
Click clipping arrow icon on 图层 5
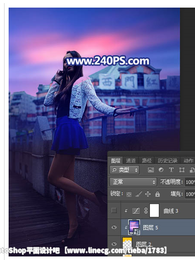[126, 228]
